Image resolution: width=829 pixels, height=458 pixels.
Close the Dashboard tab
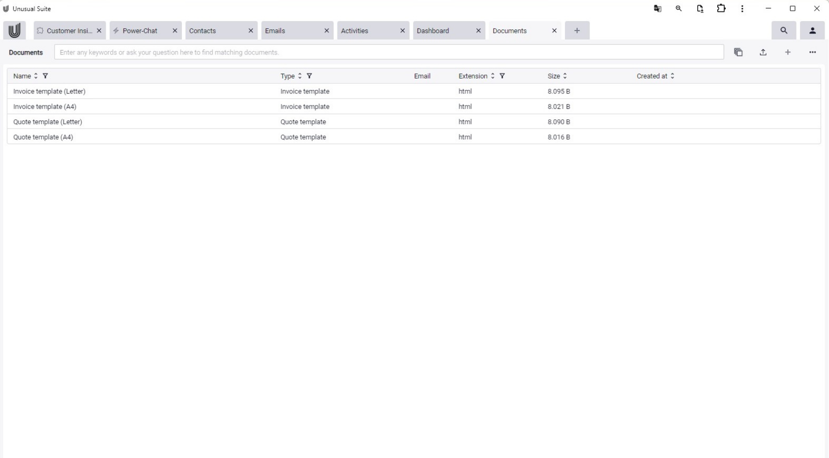(478, 31)
